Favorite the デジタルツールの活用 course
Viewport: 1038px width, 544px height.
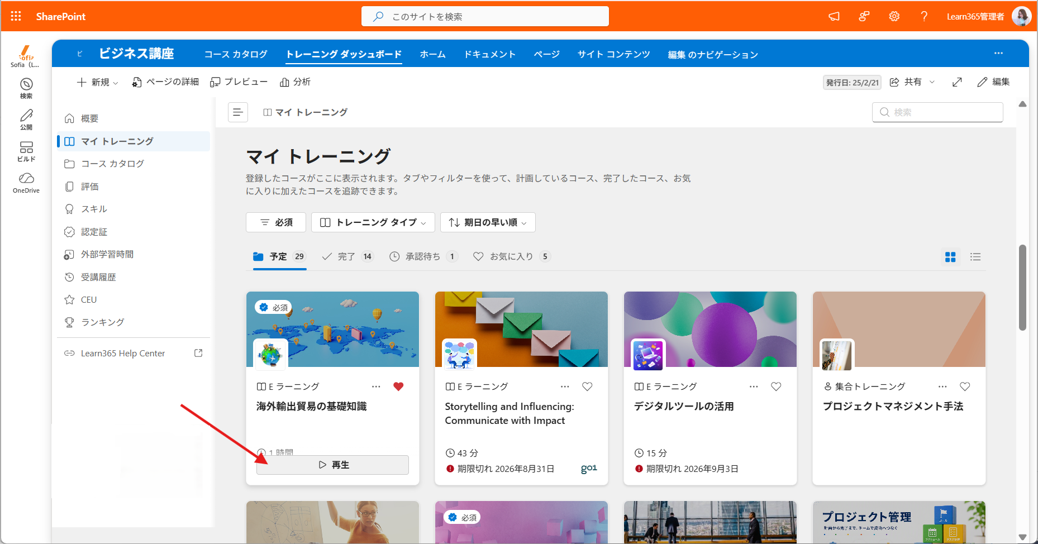click(776, 386)
